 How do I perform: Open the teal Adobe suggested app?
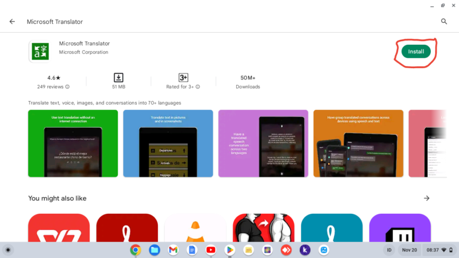click(x=332, y=228)
